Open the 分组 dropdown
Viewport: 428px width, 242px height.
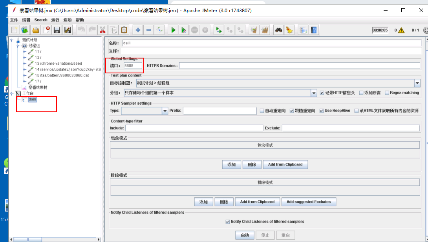click(314, 93)
